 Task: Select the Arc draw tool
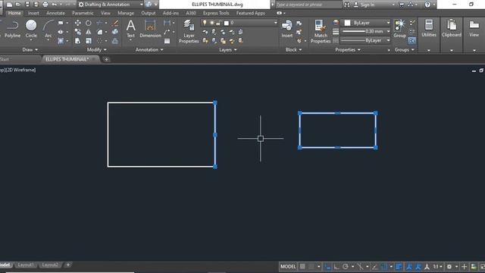48,29
